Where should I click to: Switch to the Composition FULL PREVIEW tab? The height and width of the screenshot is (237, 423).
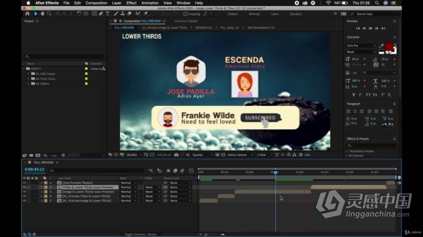point(142,21)
